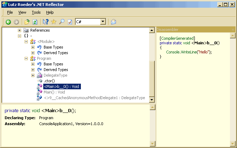
Task: Close the Disassembler pane
Action: 232,30
